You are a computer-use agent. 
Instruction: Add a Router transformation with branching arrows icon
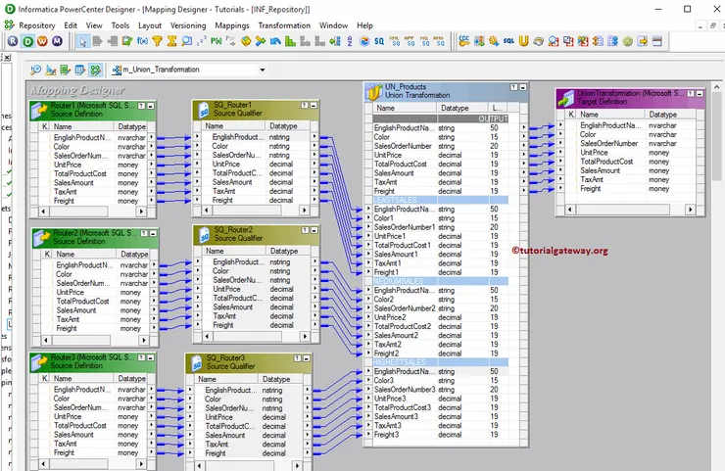(261, 41)
